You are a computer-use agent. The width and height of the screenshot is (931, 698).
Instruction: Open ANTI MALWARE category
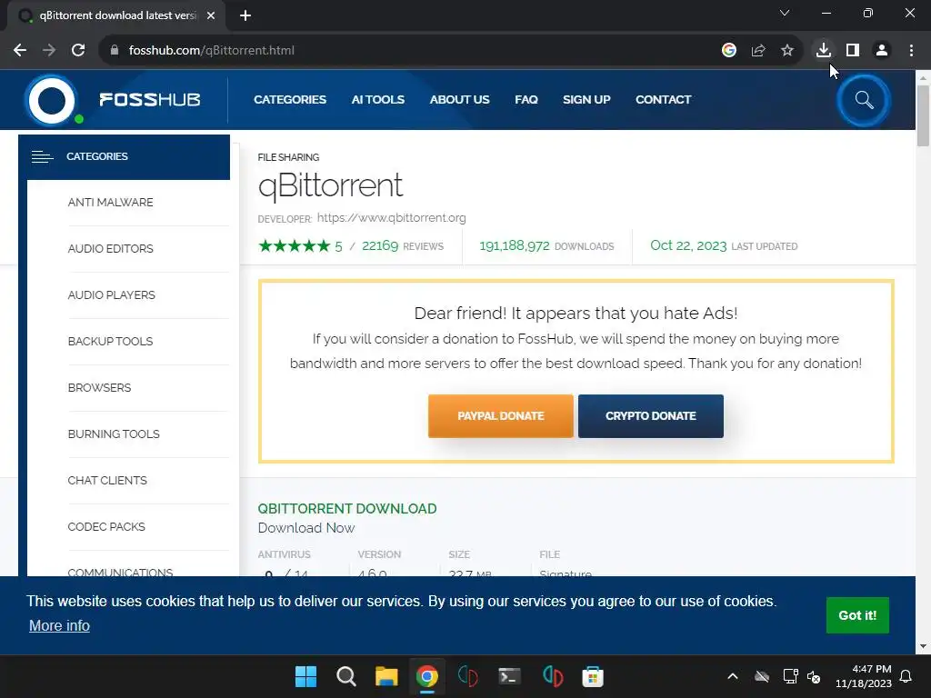(110, 203)
